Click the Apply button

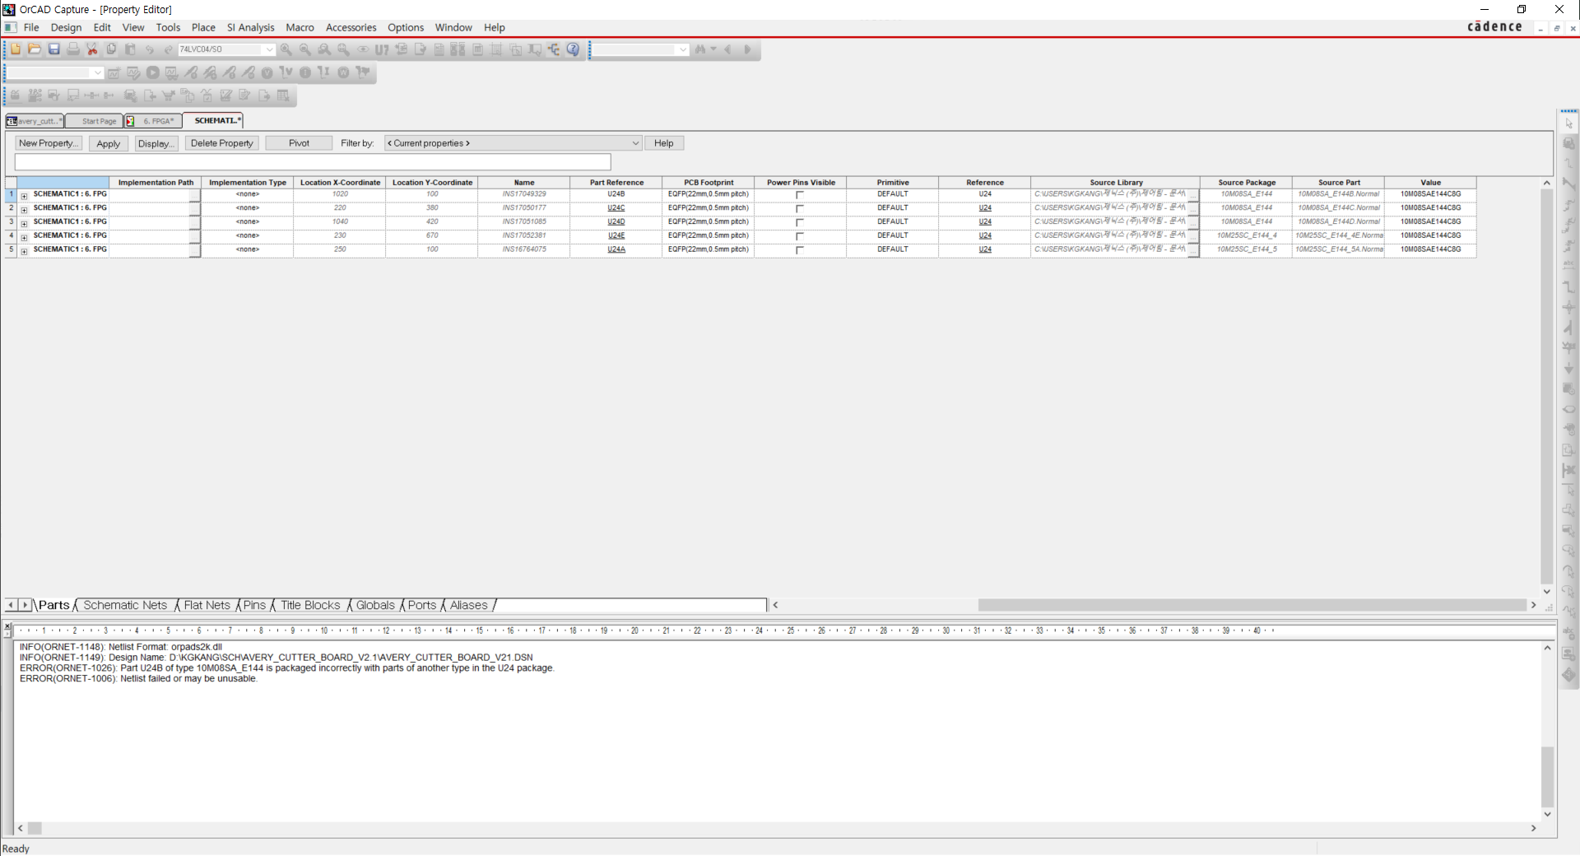[x=109, y=143]
